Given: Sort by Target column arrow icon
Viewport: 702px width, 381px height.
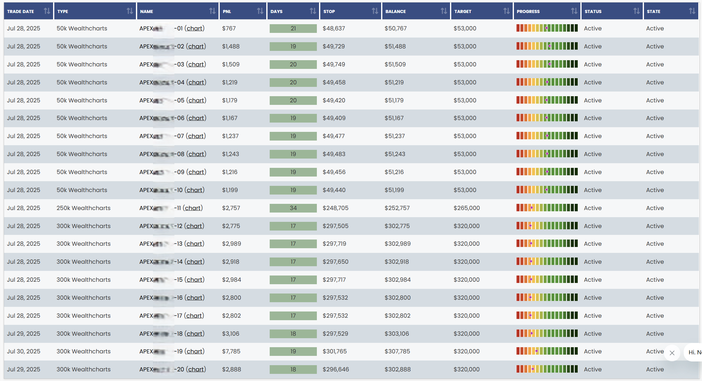Looking at the screenshot, I should pos(506,11).
